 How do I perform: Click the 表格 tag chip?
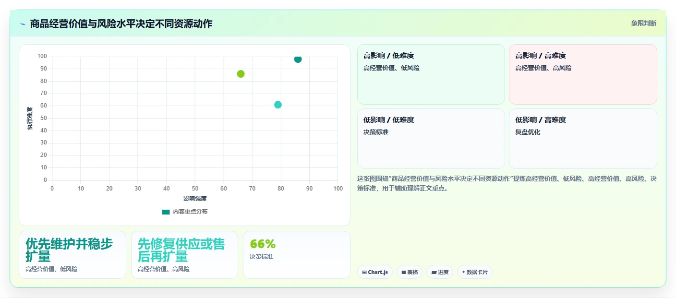pyautogui.click(x=410, y=272)
